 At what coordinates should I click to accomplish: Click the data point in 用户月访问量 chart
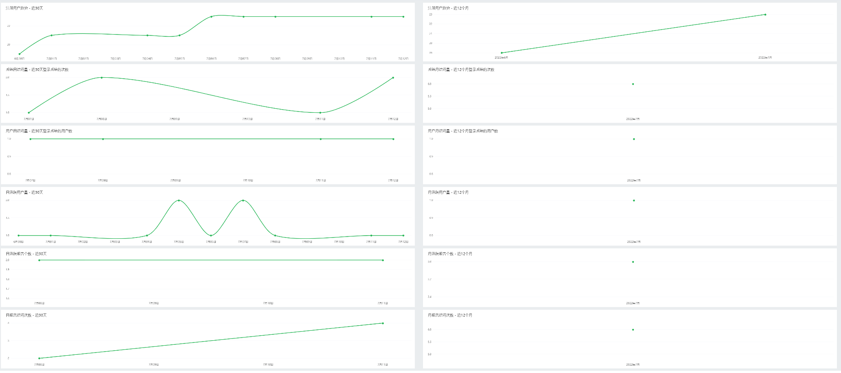[x=634, y=139]
